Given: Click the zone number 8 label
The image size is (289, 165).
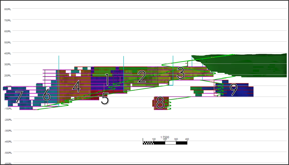Looking at the screenshot, I should [160, 103].
